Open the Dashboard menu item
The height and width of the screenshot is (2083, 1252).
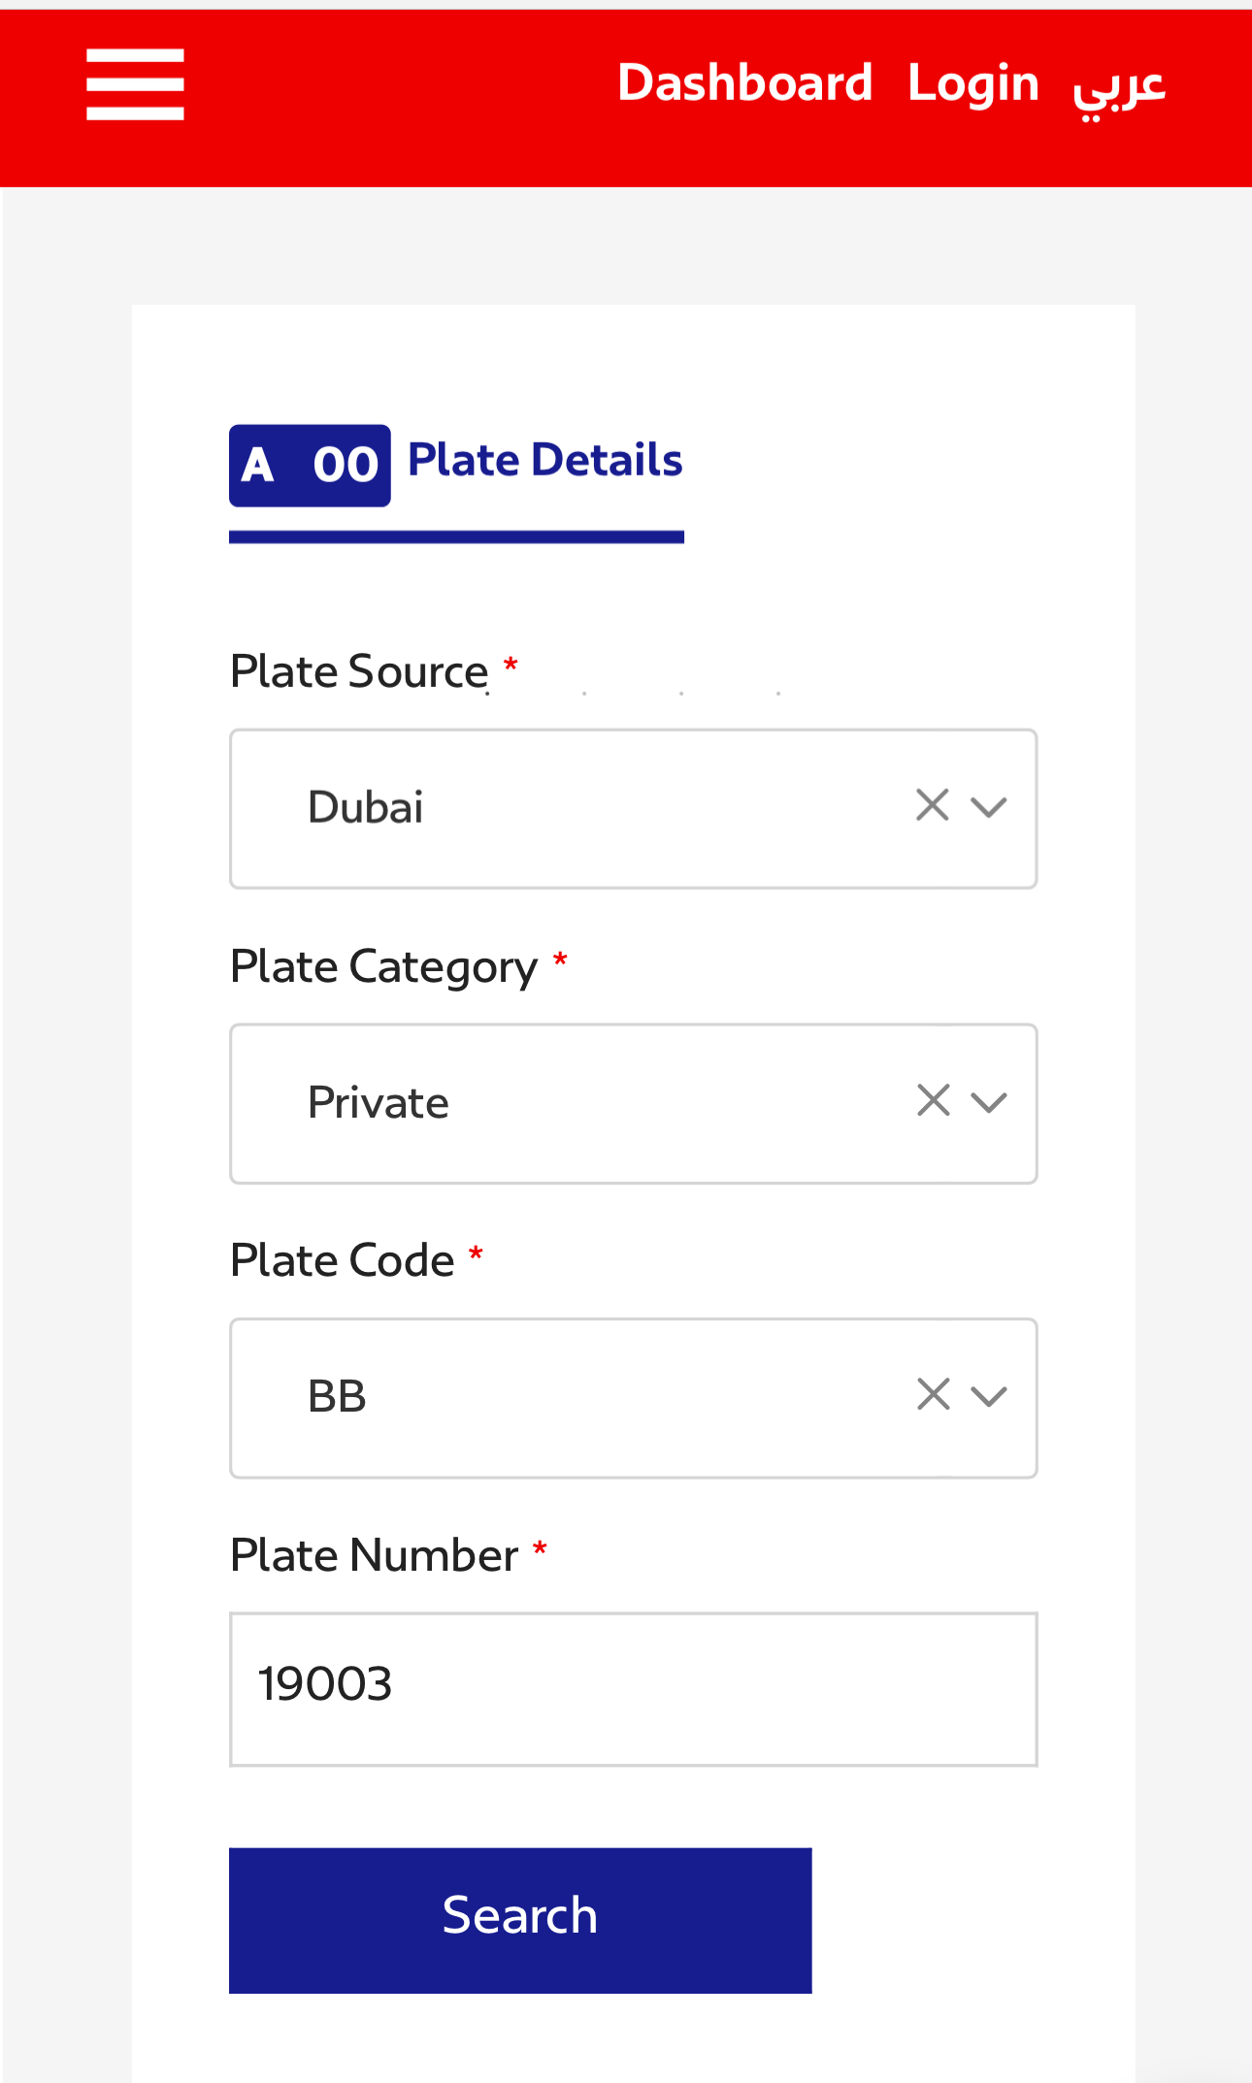744,83
